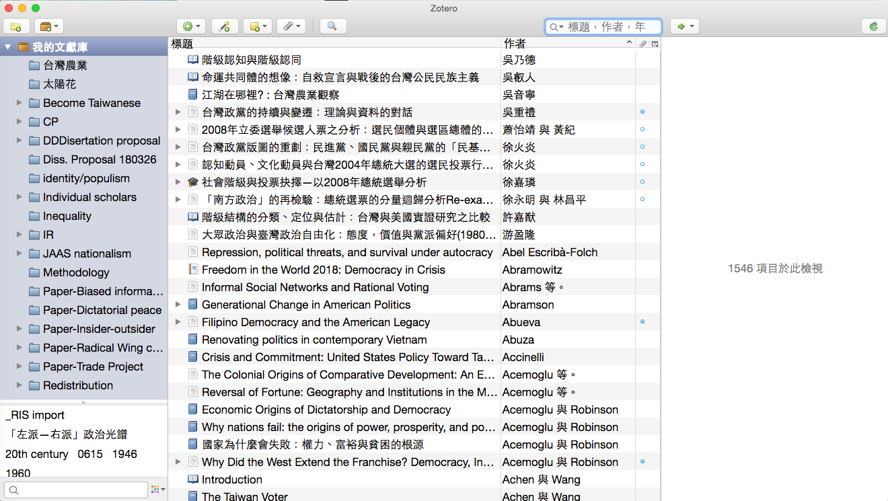Expand Generational Change in American Politics
The width and height of the screenshot is (888, 501).
click(178, 305)
